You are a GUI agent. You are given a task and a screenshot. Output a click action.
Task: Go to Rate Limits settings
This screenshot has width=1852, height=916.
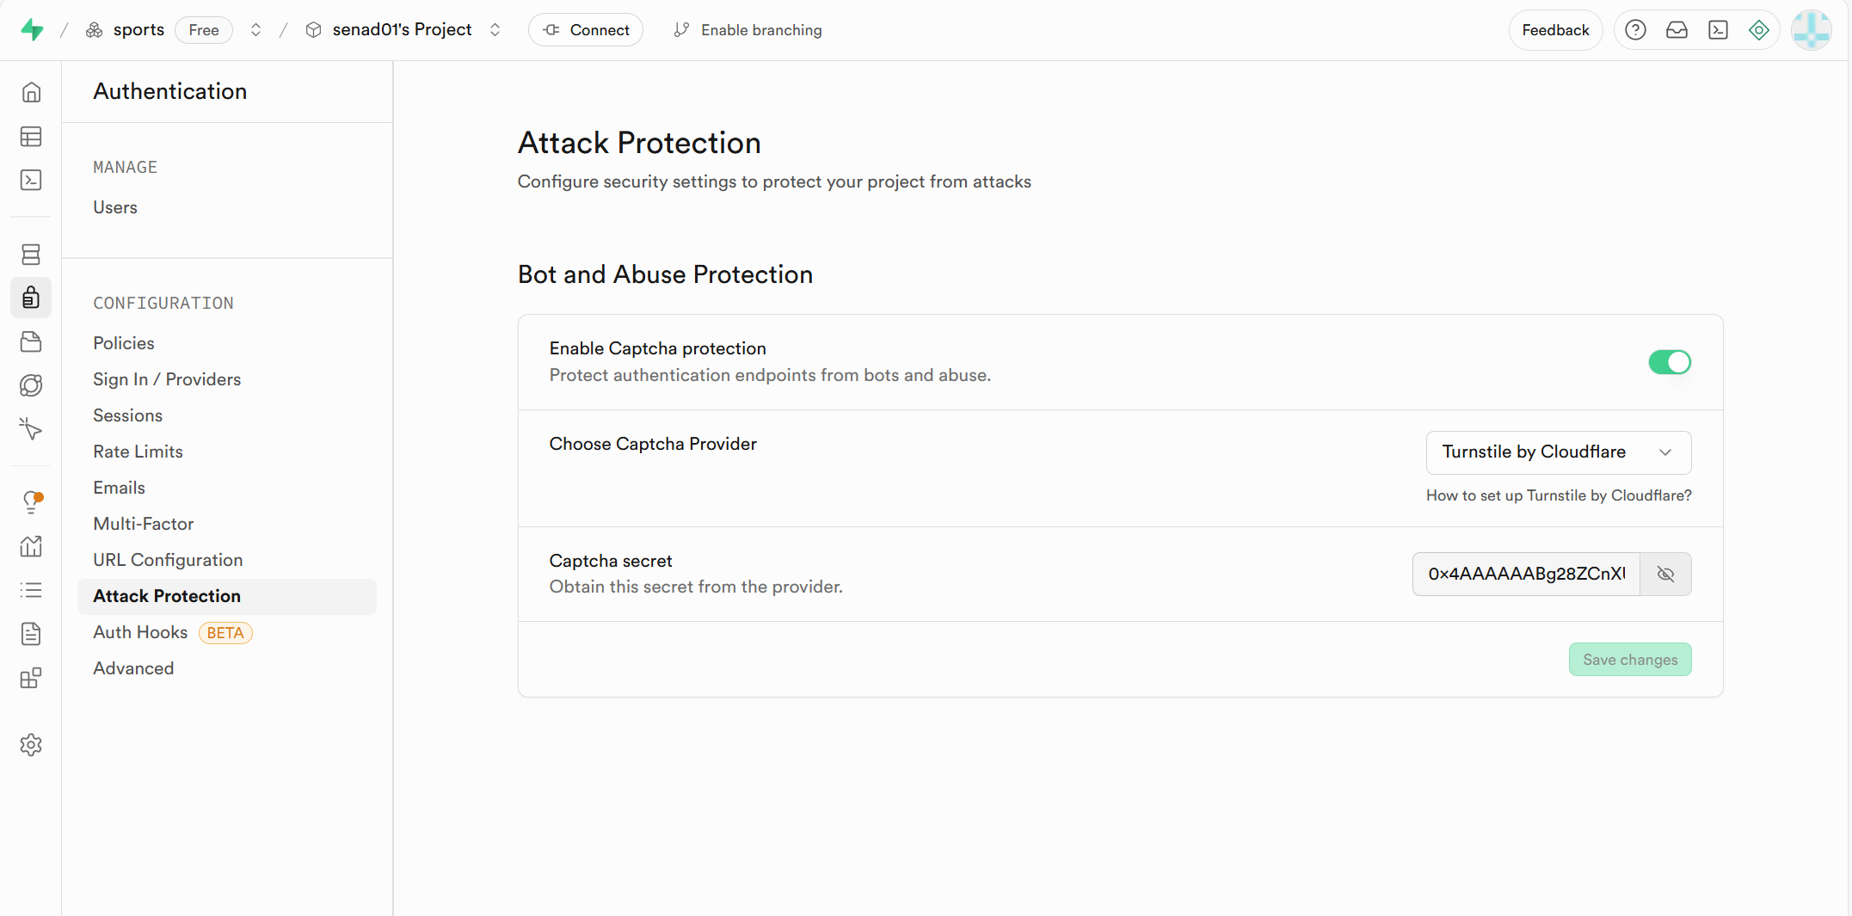138,452
